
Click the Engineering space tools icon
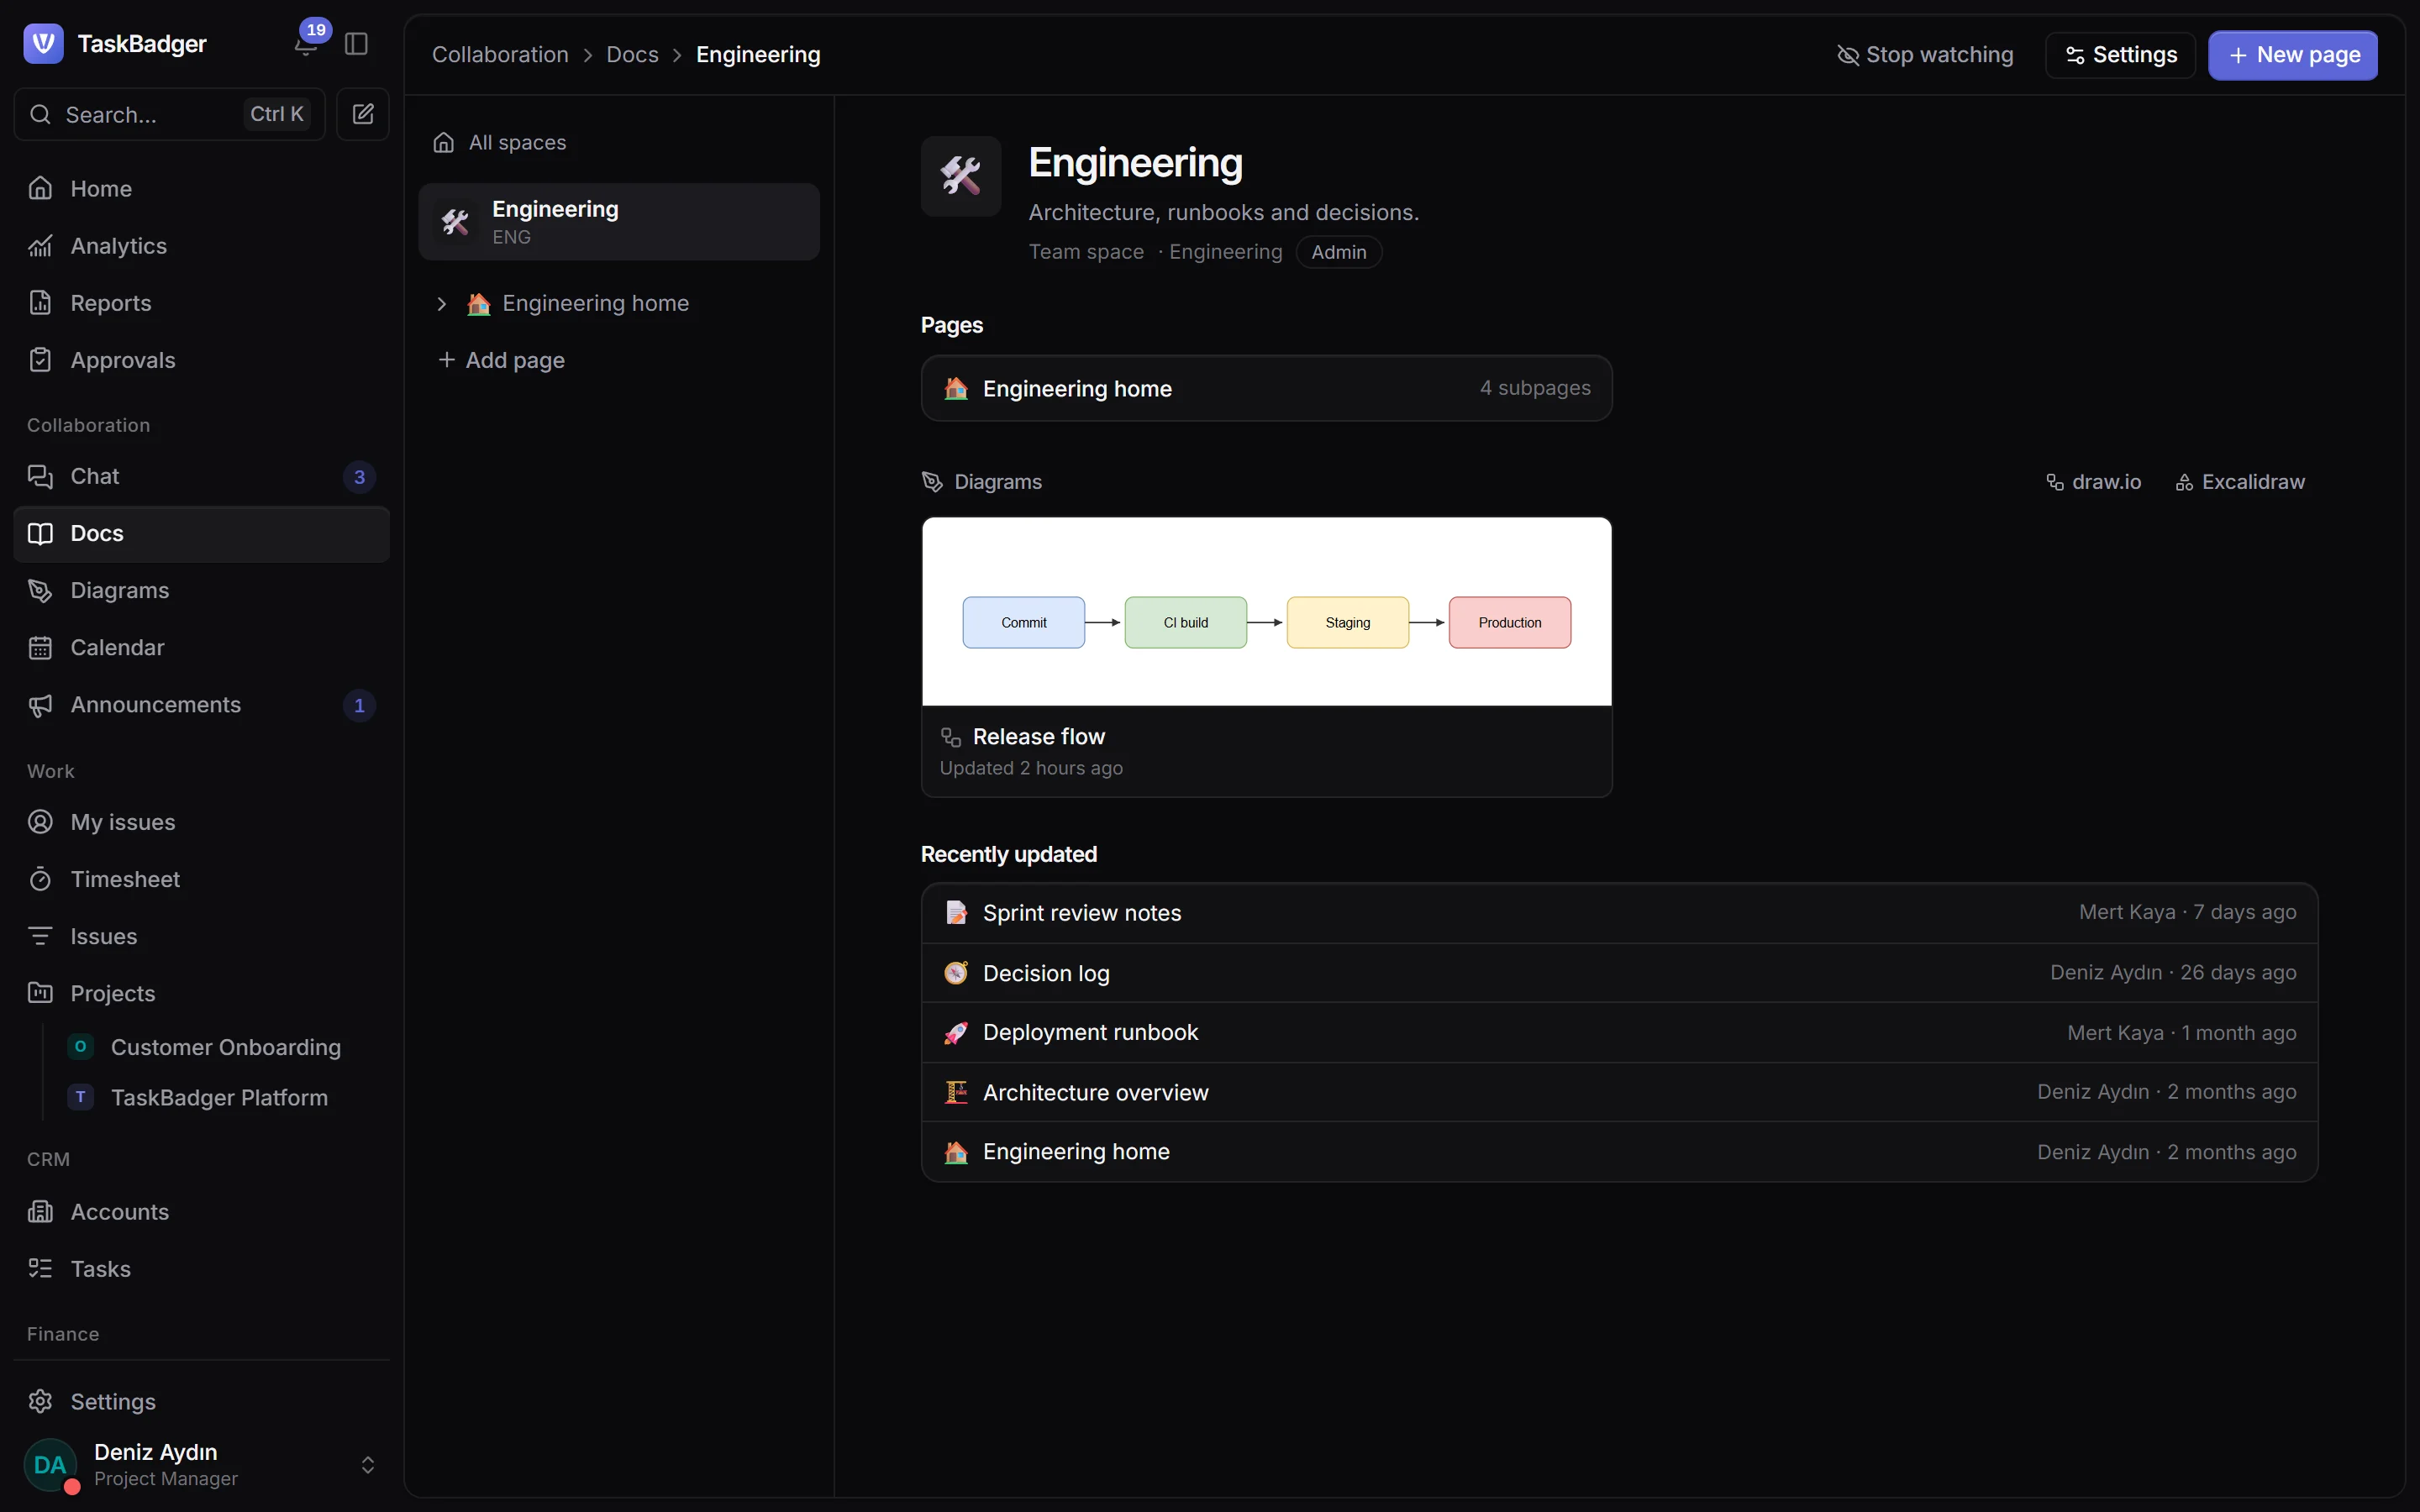(961, 176)
